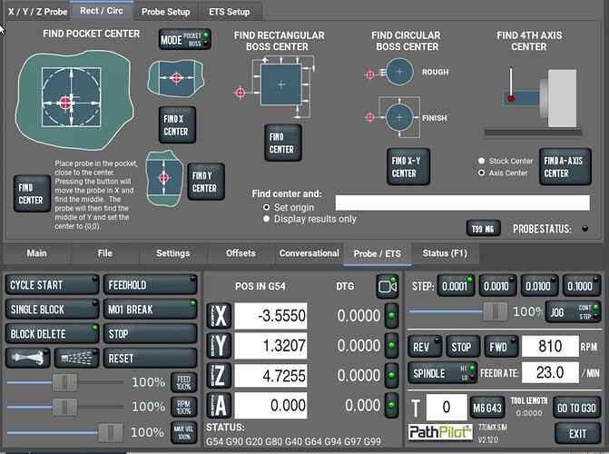The width and height of the screenshot is (609, 454).
Task: Choose the Stock Center radio button
Action: tap(482, 161)
